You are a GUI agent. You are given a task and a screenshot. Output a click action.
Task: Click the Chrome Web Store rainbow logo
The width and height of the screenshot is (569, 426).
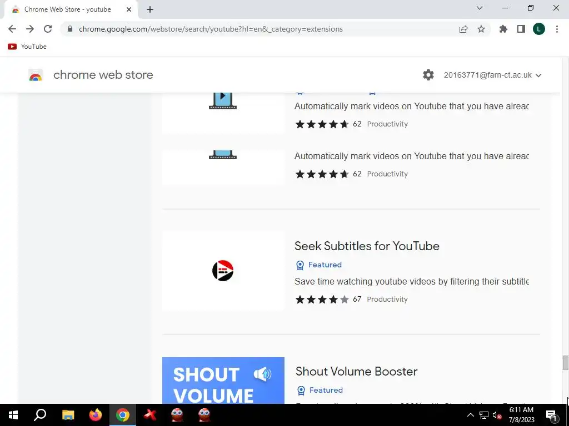[36, 75]
